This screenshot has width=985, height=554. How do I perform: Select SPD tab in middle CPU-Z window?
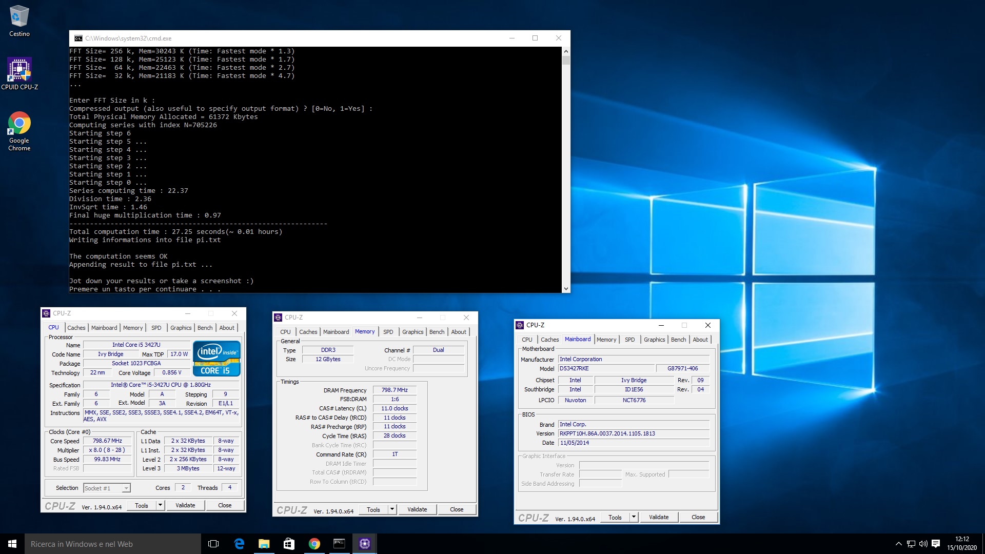[388, 332]
